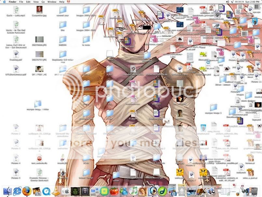262x197 pixels.
Task: Select the 'SCAN' folder
Action: pos(86,158)
